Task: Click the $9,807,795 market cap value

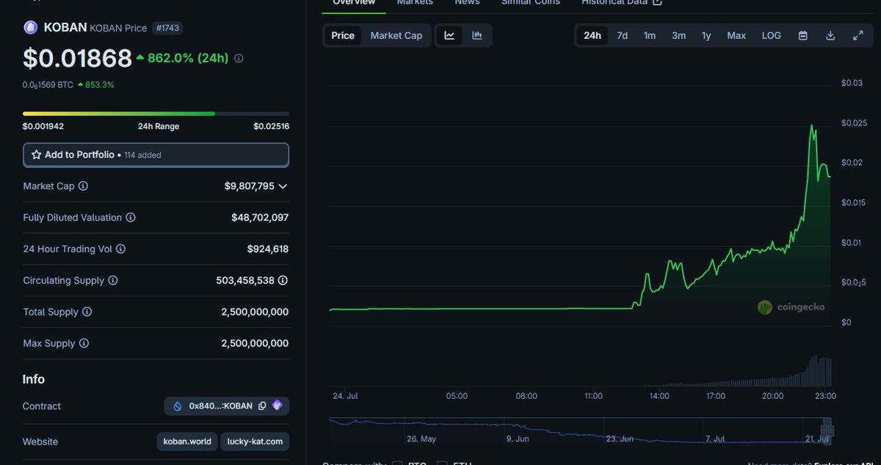Action: 250,186
